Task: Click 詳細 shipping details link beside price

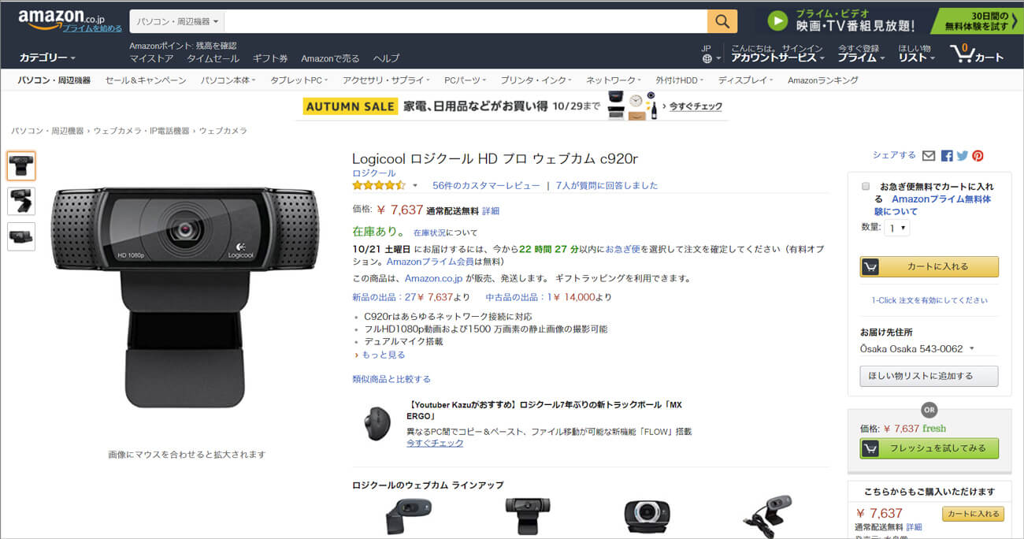Action: pyautogui.click(x=491, y=211)
